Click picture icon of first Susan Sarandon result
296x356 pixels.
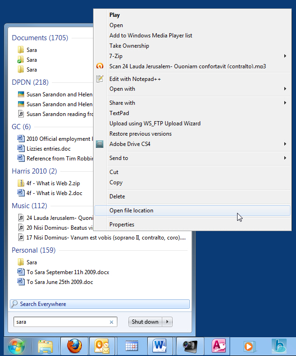(21, 94)
